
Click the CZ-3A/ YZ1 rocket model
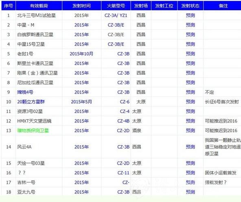tap(116, 15)
